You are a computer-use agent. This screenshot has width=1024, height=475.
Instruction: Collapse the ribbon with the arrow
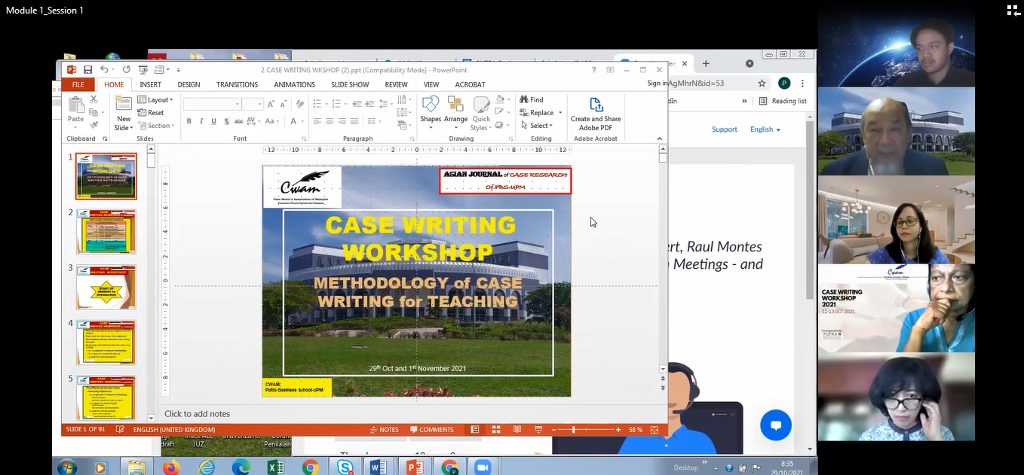(x=660, y=139)
